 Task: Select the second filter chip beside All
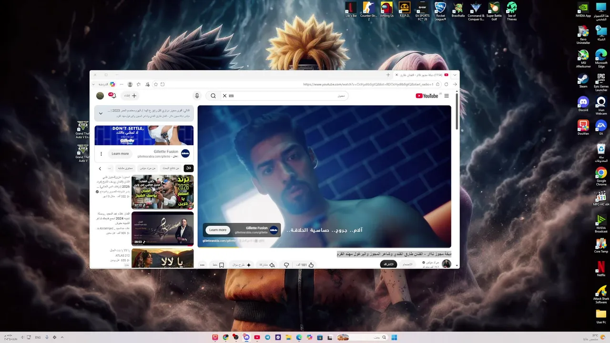171,168
